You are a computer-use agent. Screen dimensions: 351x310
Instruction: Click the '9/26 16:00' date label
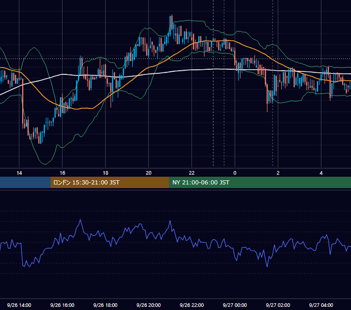(62, 305)
